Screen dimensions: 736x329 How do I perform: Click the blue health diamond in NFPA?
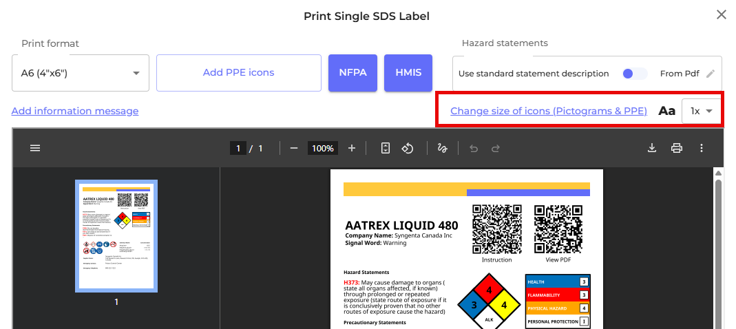[x=474, y=305]
